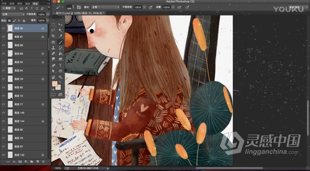Open status bar info arrow

(x=108, y=168)
